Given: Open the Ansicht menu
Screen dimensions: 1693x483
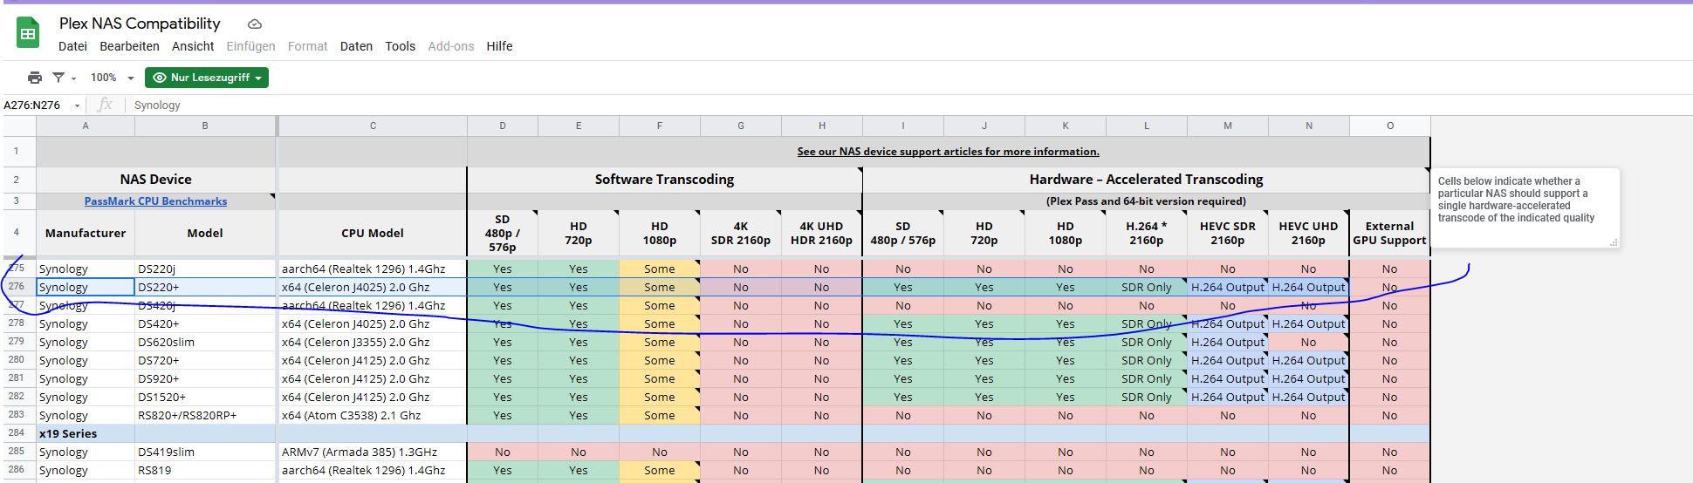Looking at the screenshot, I should (x=193, y=46).
